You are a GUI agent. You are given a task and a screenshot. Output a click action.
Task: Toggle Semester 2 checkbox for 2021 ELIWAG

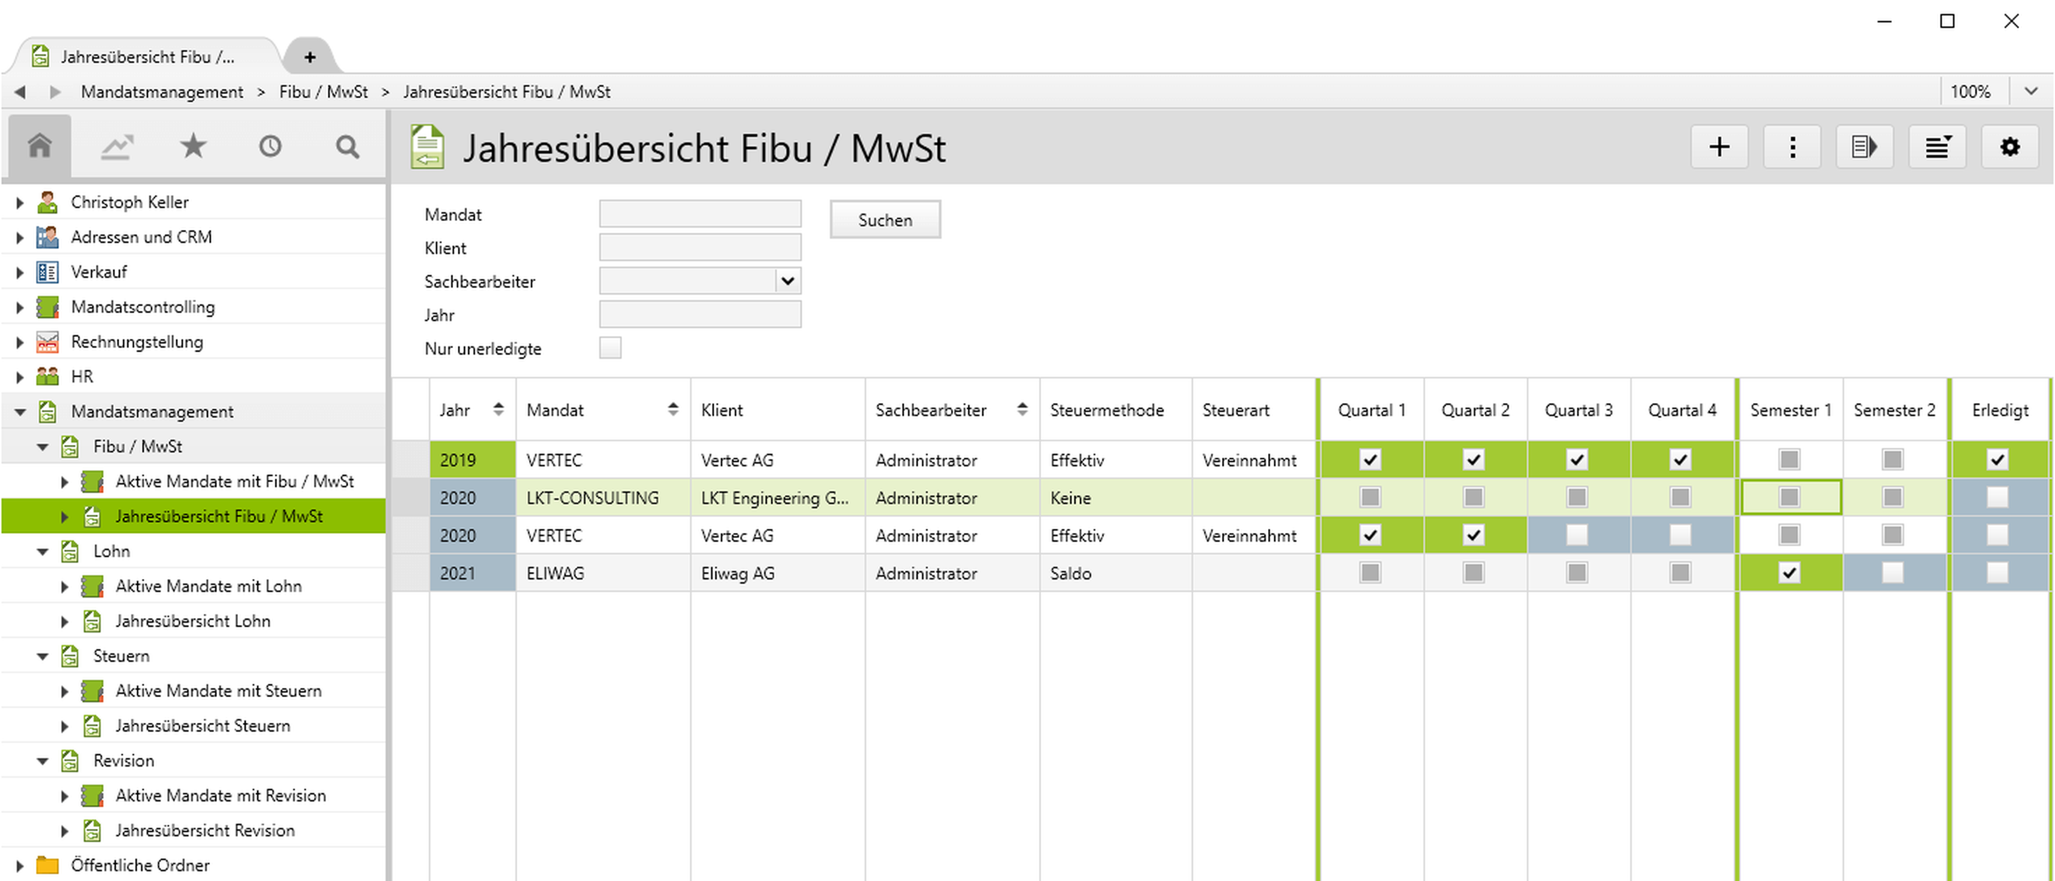(x=1892, y=573)
